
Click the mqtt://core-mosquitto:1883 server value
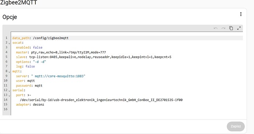(58, 76)
